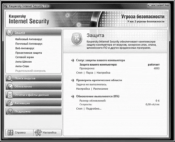Maximize the Kaspersky window
175x142 pixels.
click(156, 5)
